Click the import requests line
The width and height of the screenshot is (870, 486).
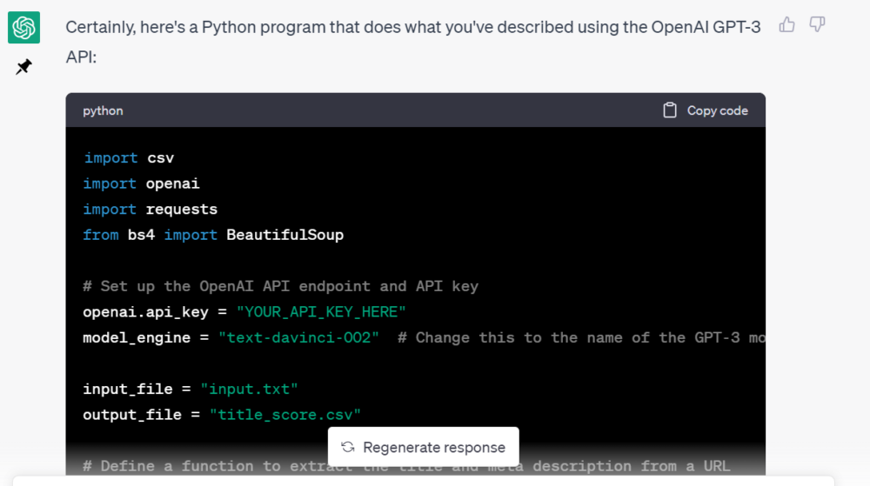pyautogui.click(x=150, y=210)
